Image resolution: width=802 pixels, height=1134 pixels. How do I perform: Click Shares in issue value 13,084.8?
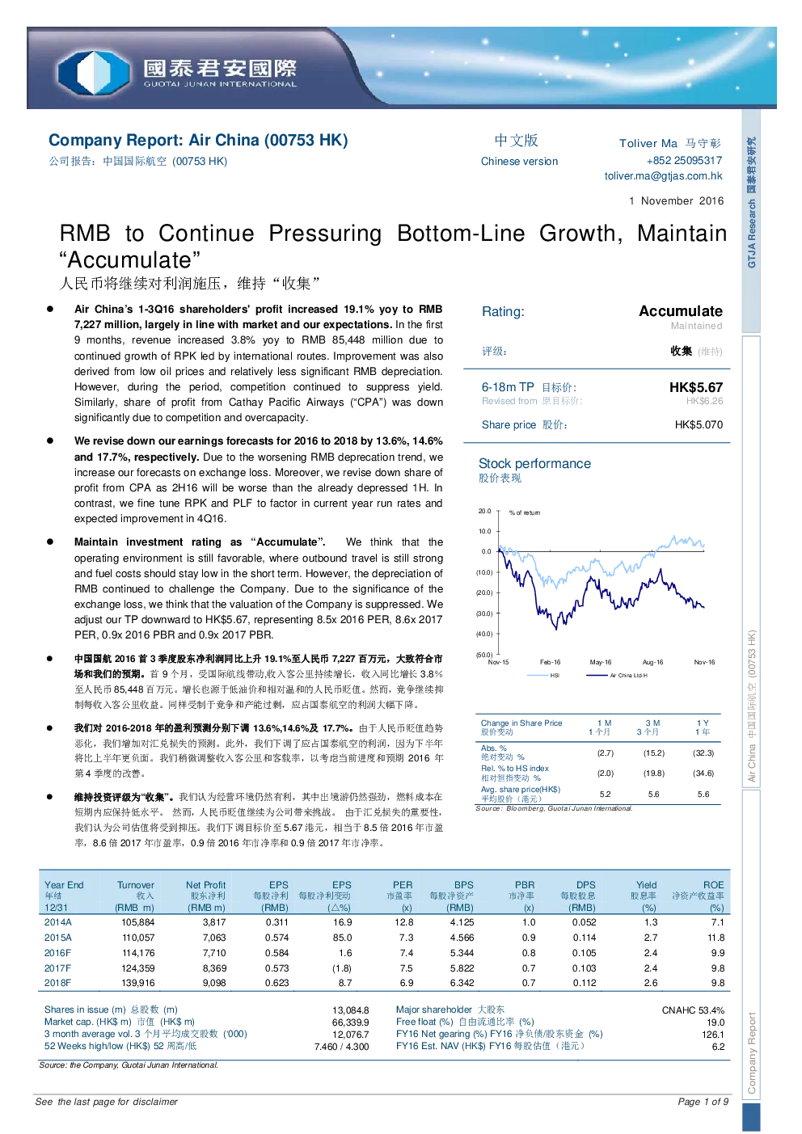click(x=351, y=1010)
